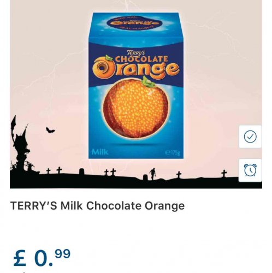Viewport: 272px width, 273px height.
Task: Click the 175g weight marking on the box
Action: (x=172, y=153)
